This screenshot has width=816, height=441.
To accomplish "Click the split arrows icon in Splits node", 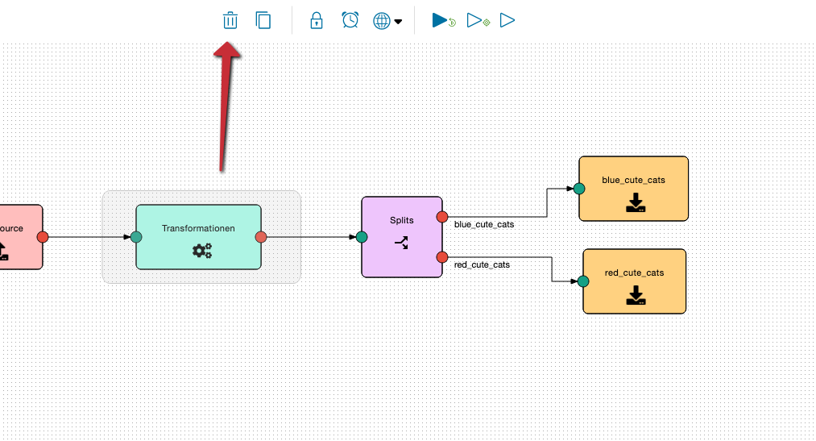I will pos(401,242).
